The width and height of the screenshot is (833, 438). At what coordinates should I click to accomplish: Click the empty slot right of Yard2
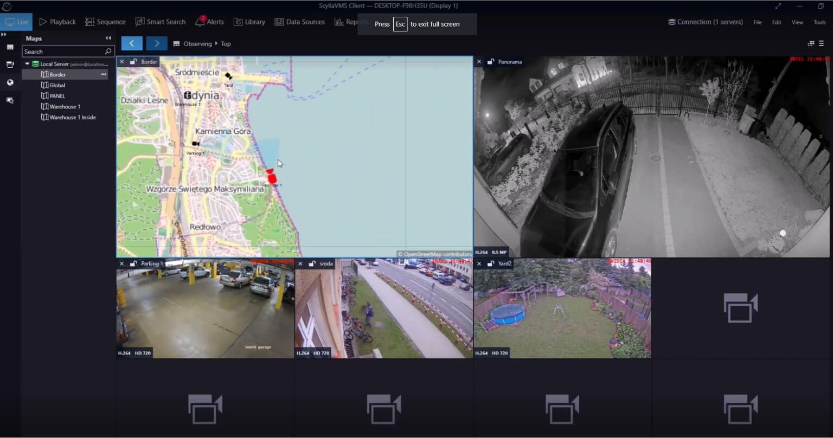pos(741,308)
